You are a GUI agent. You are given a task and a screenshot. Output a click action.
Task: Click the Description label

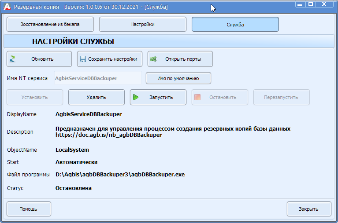tap(20, 132)
